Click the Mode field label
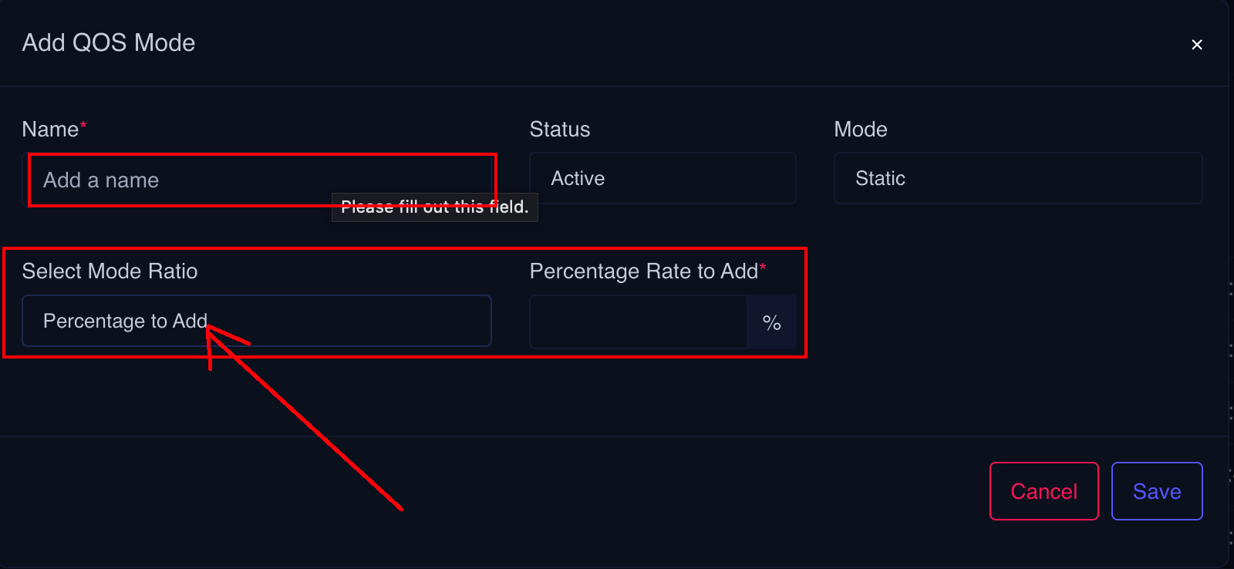1234x569 pixels. pyautogui.click(x=860, y=130)
